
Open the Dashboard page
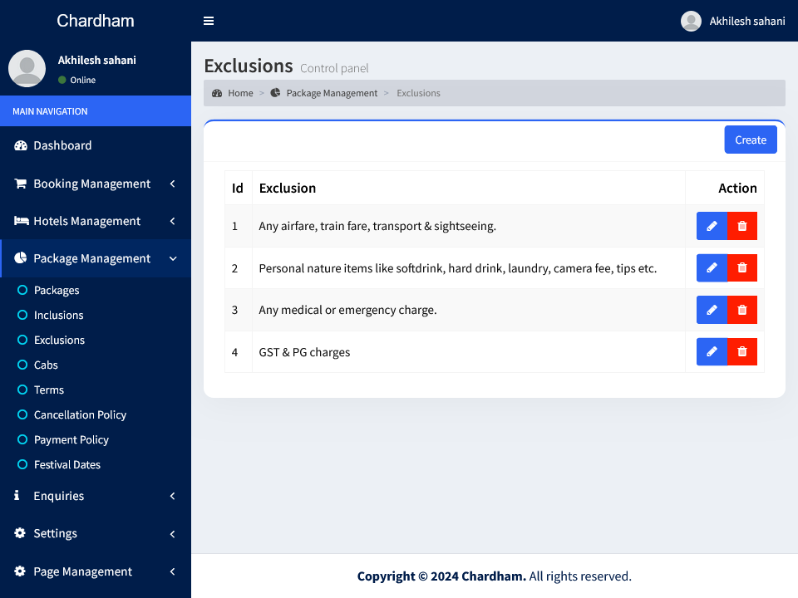(62, 145)
